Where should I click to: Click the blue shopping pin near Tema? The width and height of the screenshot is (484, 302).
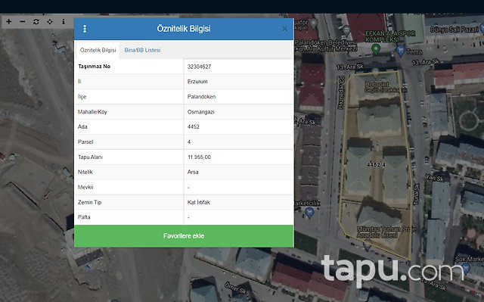[400, 51]
